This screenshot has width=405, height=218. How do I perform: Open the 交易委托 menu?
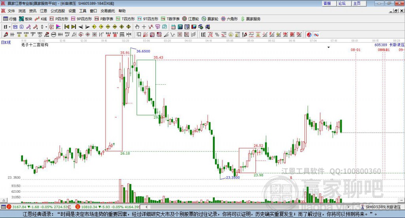point(108,11)
